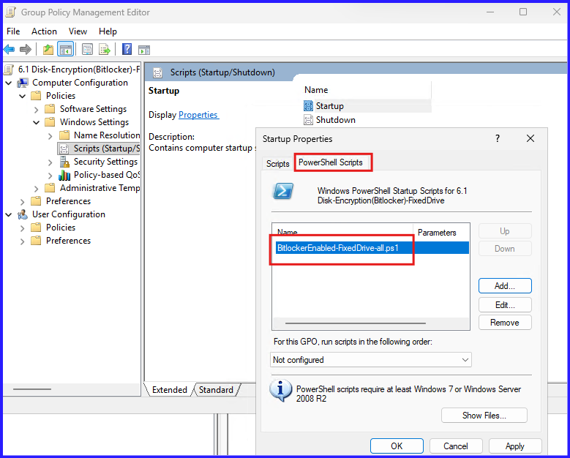
Task: Select the Startup script icon in list
Action: click(x=308, y=106)
